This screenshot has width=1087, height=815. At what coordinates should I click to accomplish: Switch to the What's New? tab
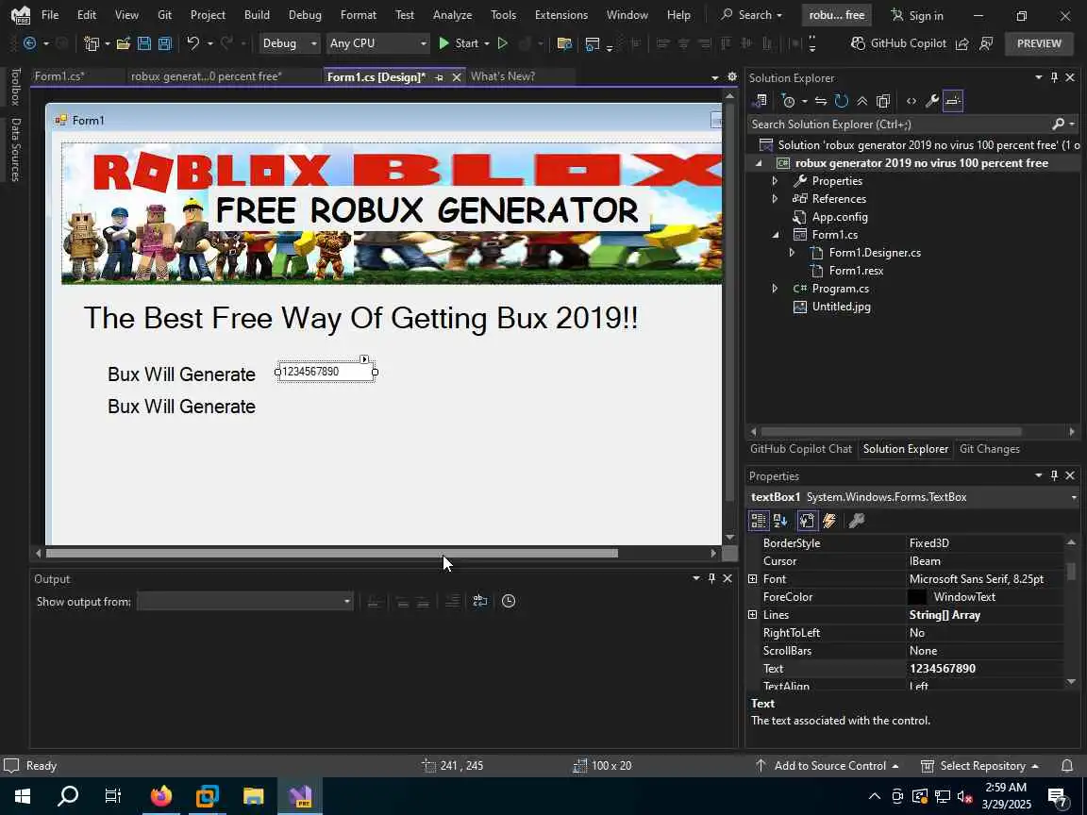point(503,76)
